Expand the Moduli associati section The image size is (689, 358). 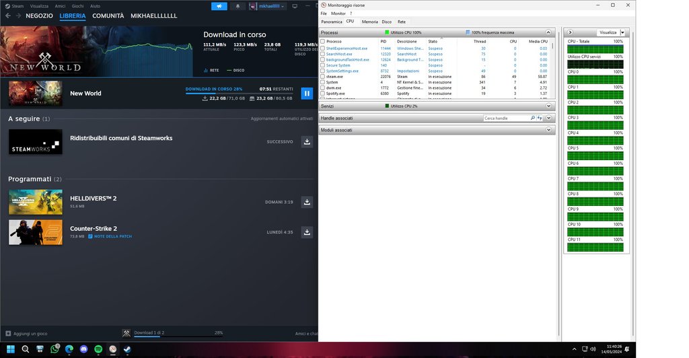pyautogui.click(x=548, y=130)
